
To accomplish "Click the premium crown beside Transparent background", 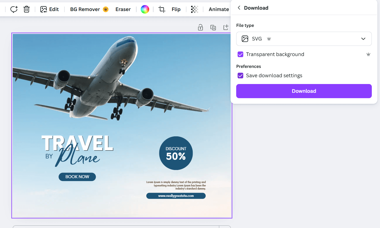I will pos(368,54).
